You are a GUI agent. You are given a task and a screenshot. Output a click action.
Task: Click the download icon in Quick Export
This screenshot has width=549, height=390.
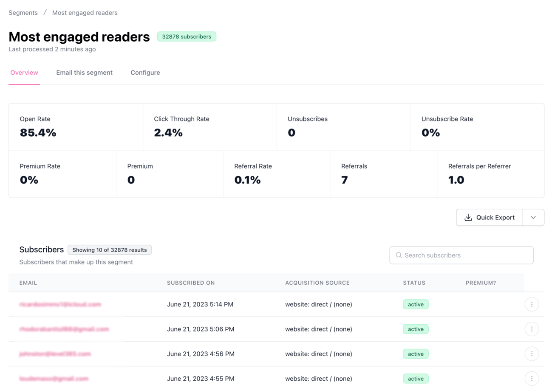click(x=468, y=217)
